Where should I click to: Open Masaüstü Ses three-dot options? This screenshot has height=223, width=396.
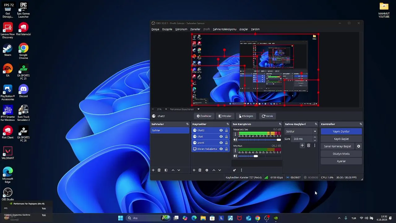click(x=235, y=134)
